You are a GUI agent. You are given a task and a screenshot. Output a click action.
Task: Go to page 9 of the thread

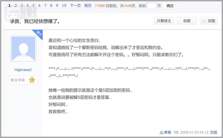(x=57, y=6)
